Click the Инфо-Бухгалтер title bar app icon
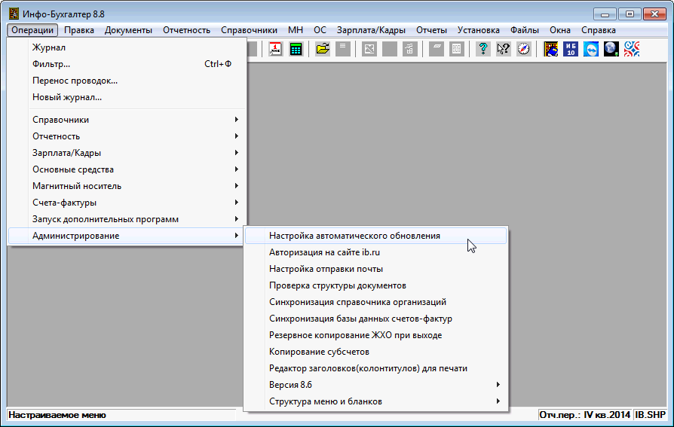Image resolution: width=674 pixels, height=427 pixels. coord(14,14)
